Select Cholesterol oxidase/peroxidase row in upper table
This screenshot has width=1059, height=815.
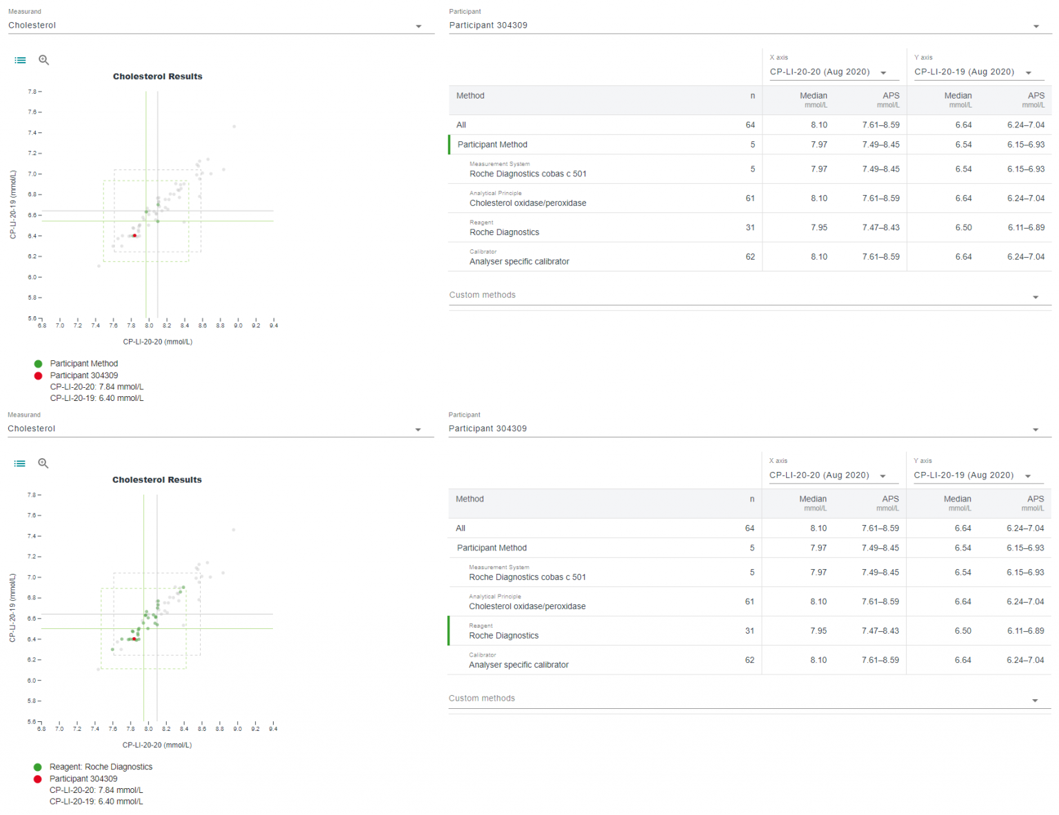click(x=749, y=198)
